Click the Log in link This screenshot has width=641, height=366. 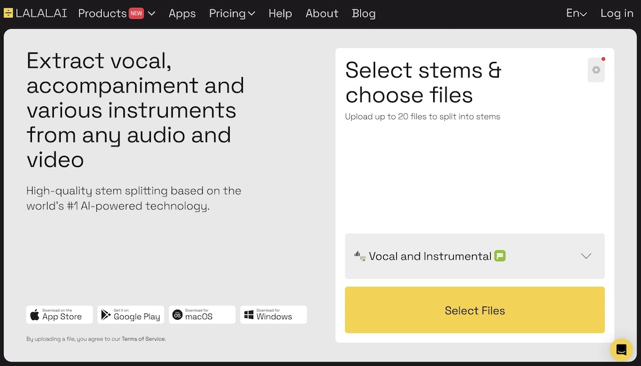[x=617, y=13]
